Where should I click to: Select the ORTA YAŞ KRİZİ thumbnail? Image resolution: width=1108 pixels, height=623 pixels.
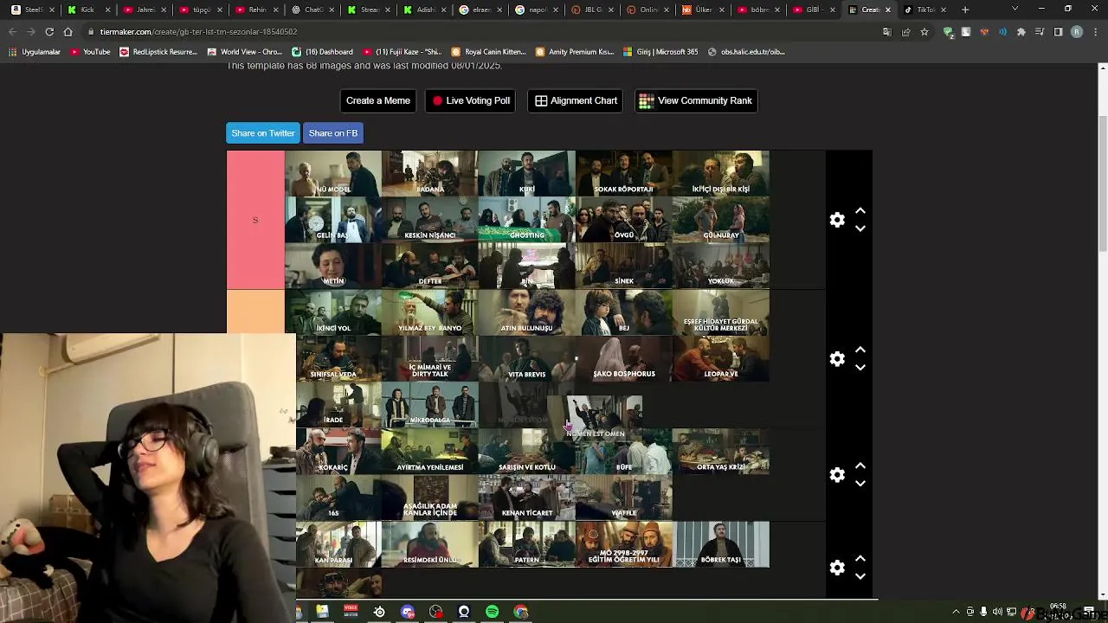pyautogui.click(x=721, y=451)
